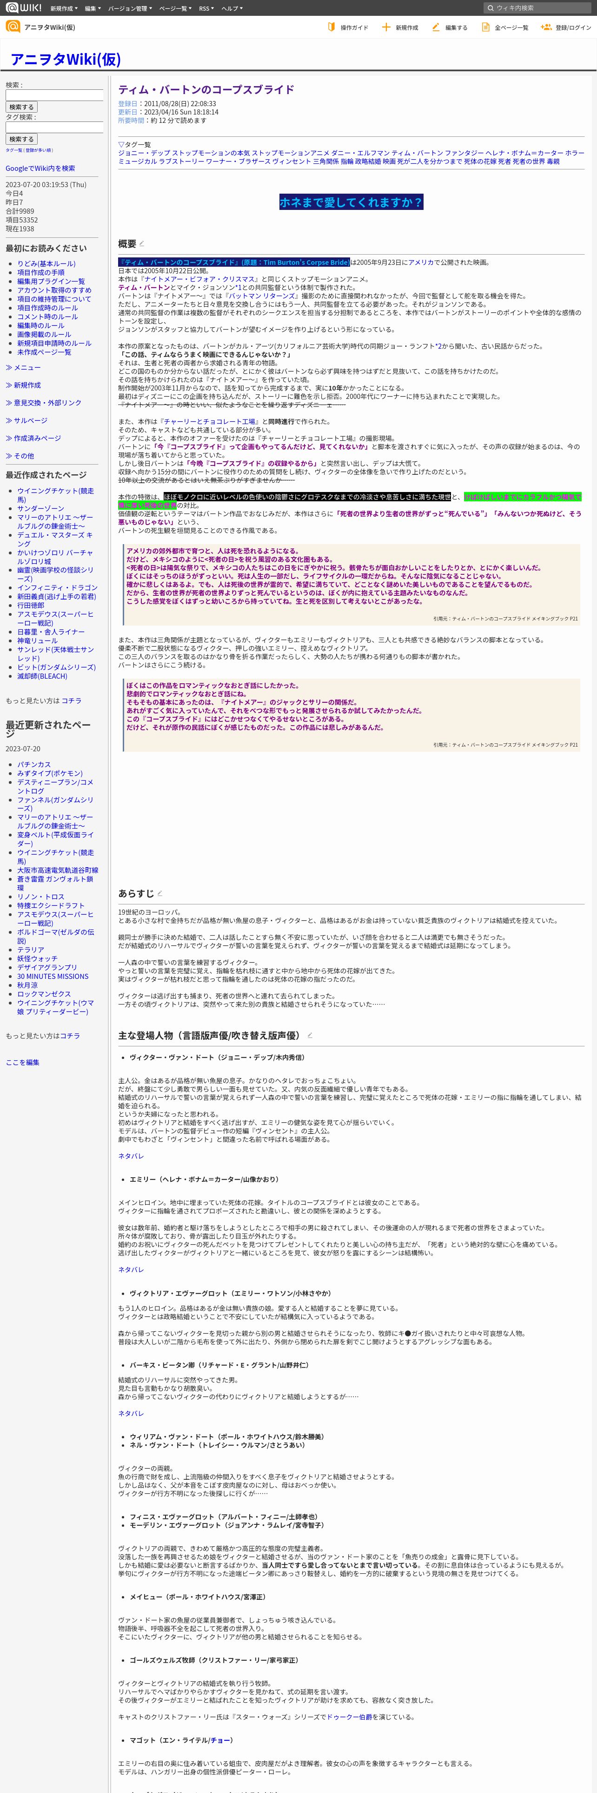597x1793 pixels.
Task: Open ロックマンゼクス updated page link
Action: coord(44,994)
